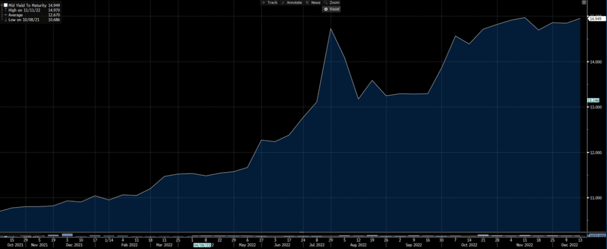Click the 13.148 marker on the y-axis
The width and height of the screenshot is (607, 249).
(595, 100)
